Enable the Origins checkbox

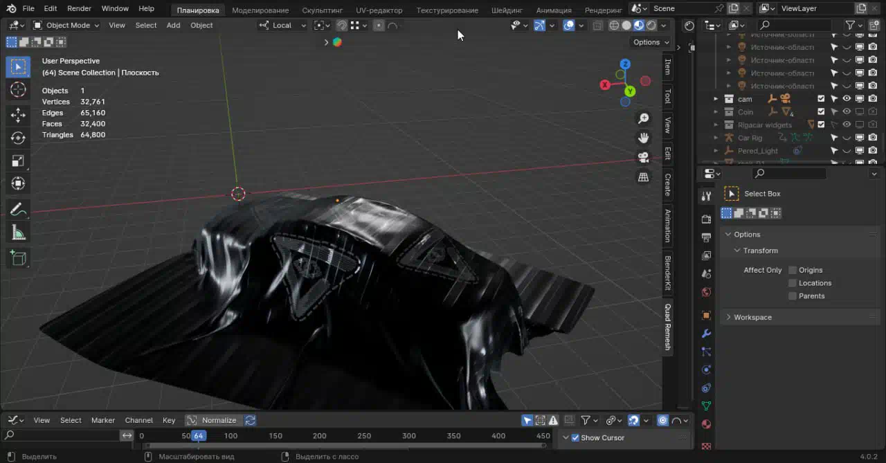pyautogui.click(x=793, y=270)
